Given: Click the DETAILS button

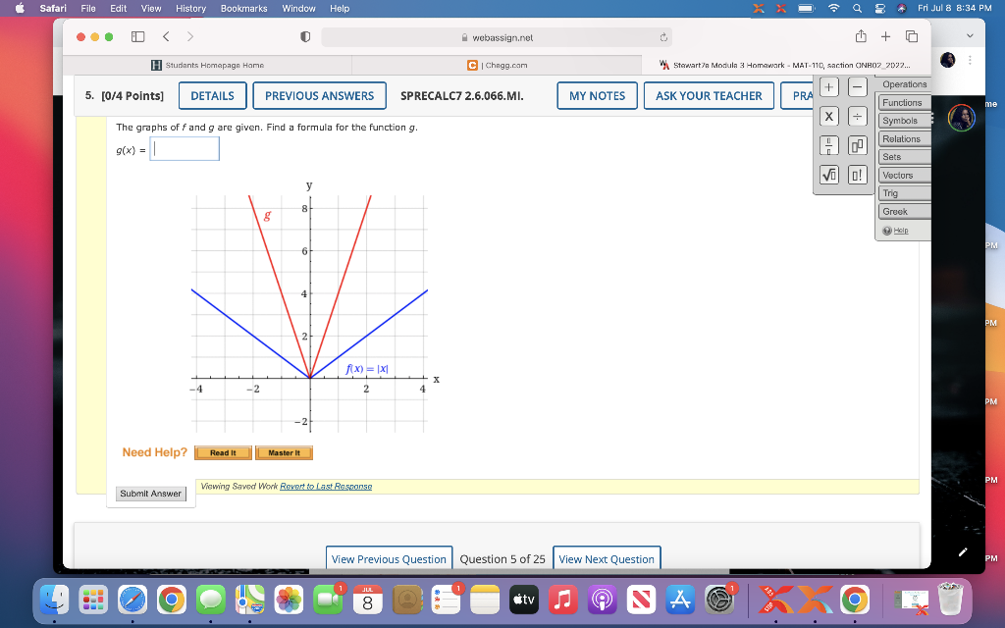Looking at the screenshot, I should 212,96.
